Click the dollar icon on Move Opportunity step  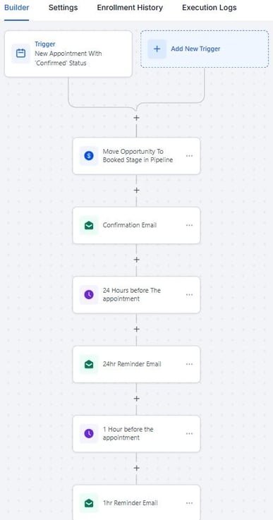[x=89, y=155]
